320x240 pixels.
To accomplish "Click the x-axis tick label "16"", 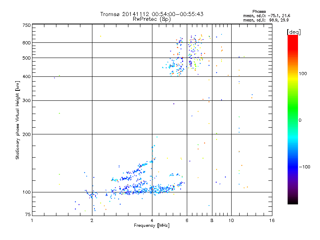I will (272, 220).
